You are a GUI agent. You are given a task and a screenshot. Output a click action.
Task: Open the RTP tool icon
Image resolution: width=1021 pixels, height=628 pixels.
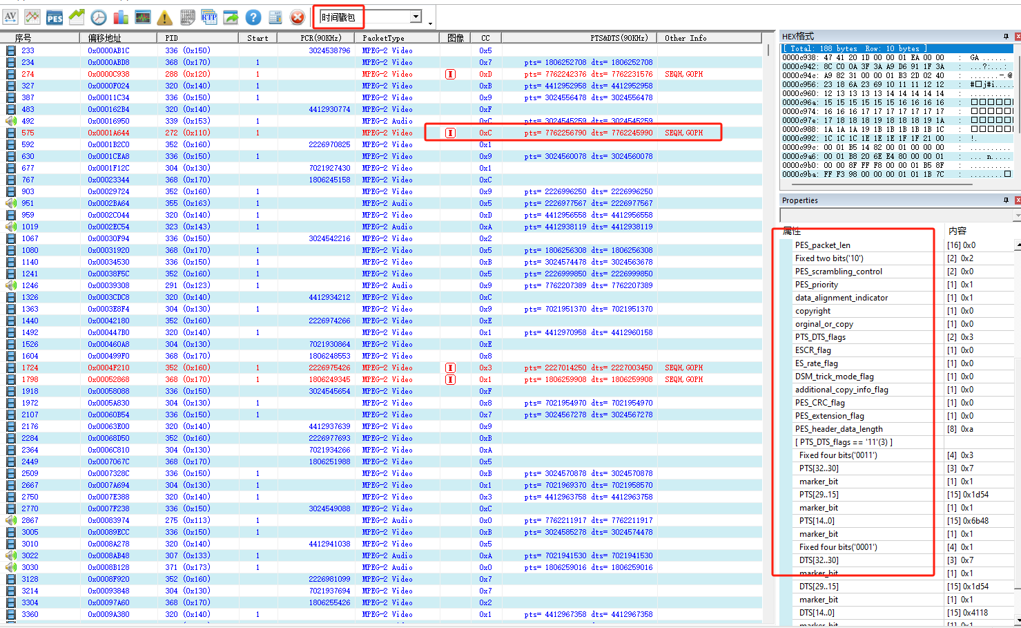209,17
